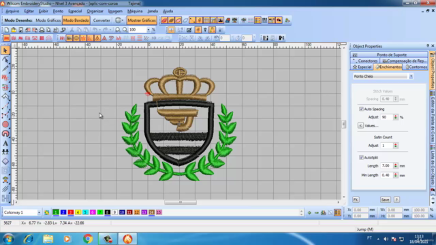Toggle Modo Bordado mode

[76, 20]
